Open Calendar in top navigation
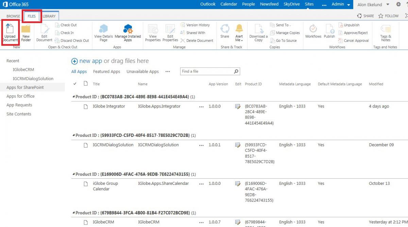The width and height of the screenshot is (408, 227). pyautogui.click(x=229, y=4)
